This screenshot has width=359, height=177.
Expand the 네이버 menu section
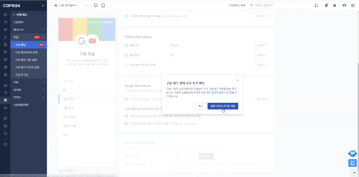coord(29,90)
